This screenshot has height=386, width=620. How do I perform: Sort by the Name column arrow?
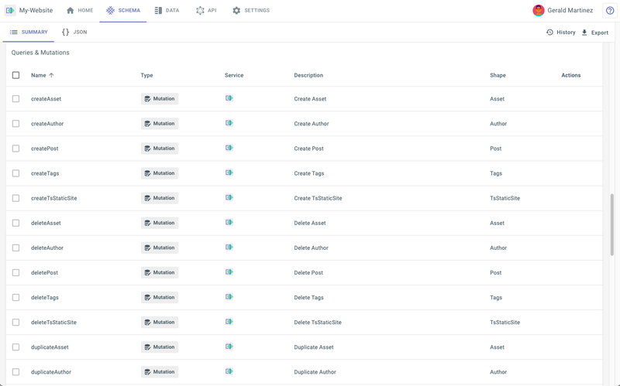pos(51,75)
